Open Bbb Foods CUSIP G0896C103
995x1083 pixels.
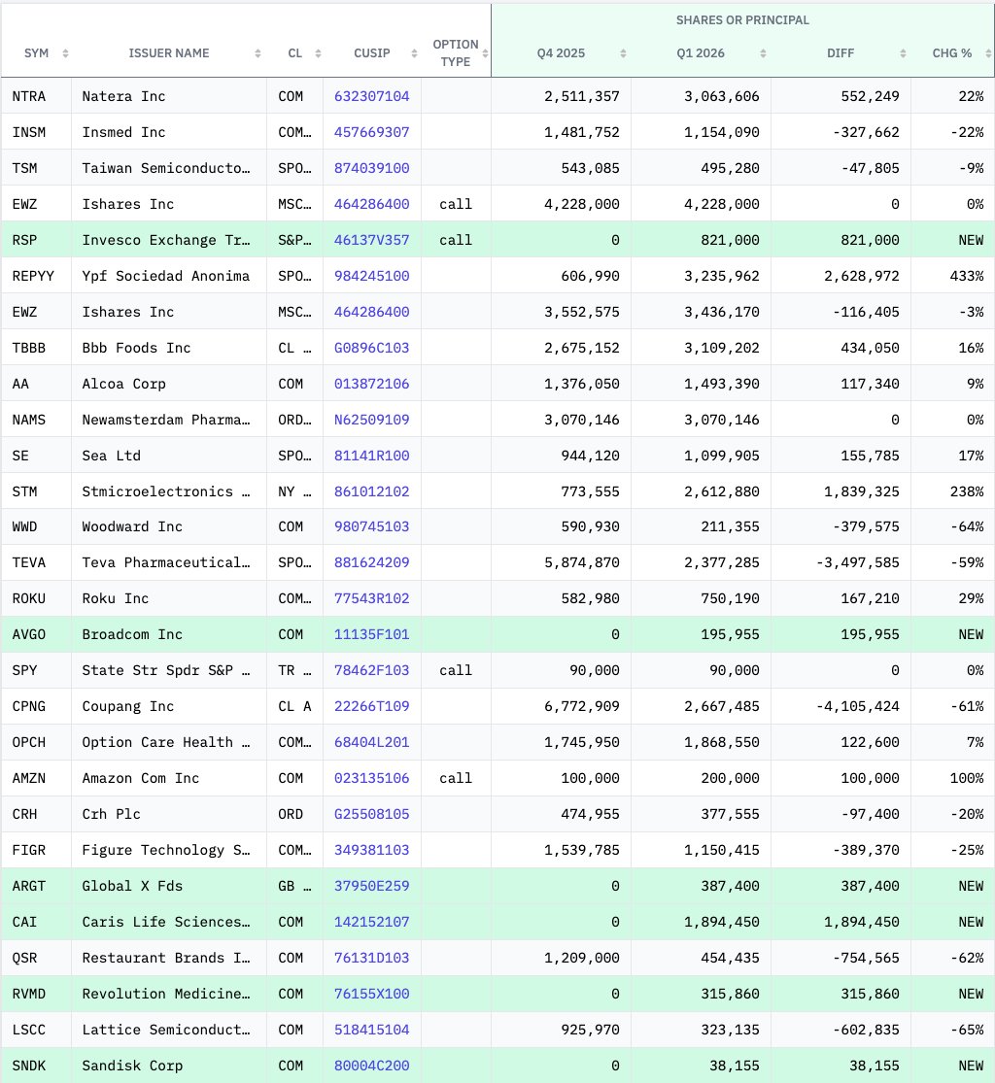(x=372, y=348)
